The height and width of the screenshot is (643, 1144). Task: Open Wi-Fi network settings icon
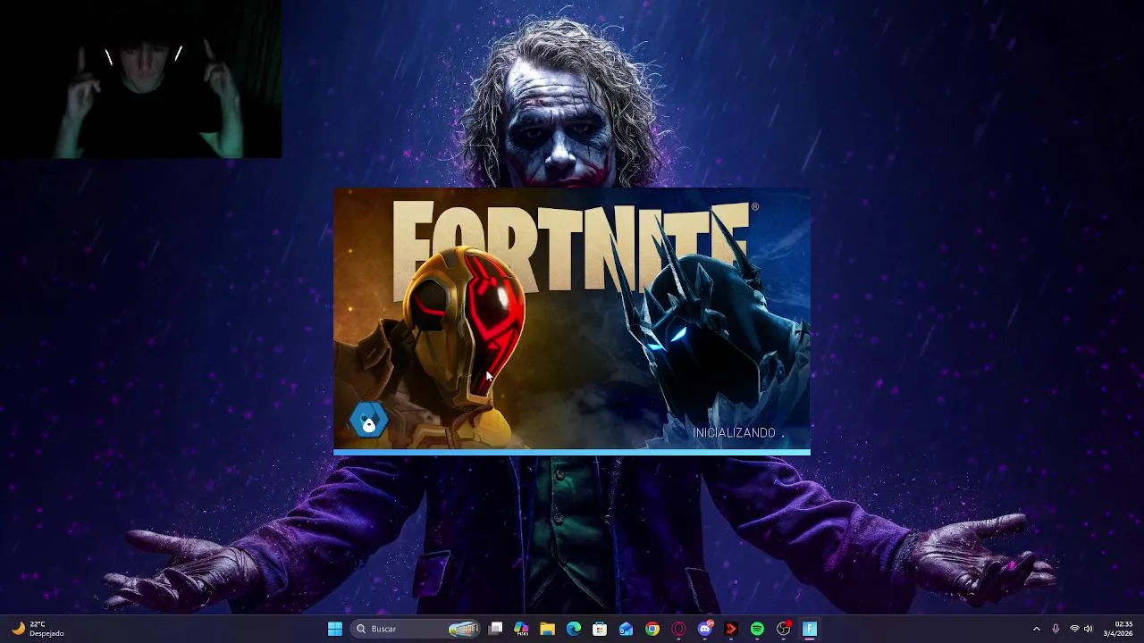coord(1074,629)
